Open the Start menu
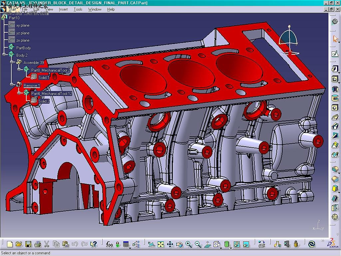The image size is (341, 256). [12, 9]
